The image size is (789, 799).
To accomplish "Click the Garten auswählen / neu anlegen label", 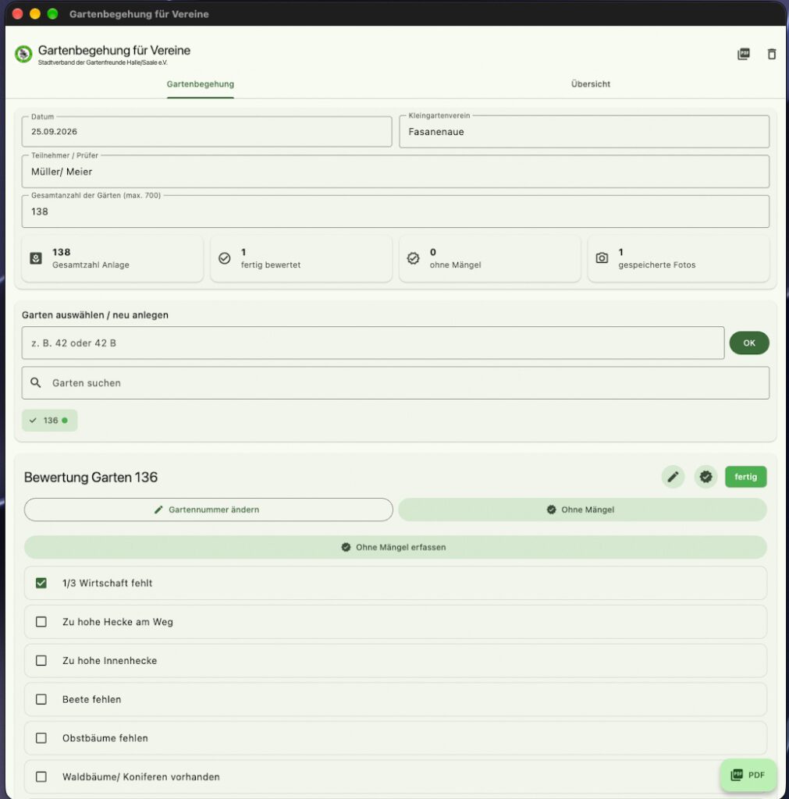I will [x=94, y=315].
